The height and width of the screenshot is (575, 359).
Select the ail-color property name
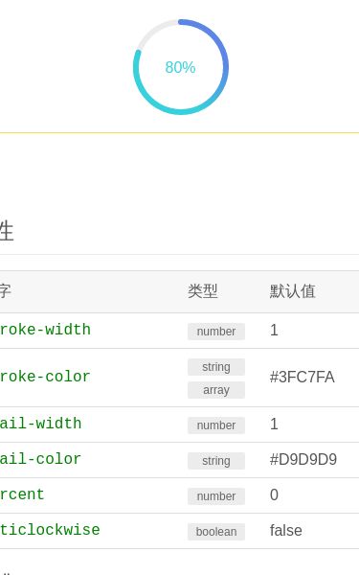(x=40, y=459)
